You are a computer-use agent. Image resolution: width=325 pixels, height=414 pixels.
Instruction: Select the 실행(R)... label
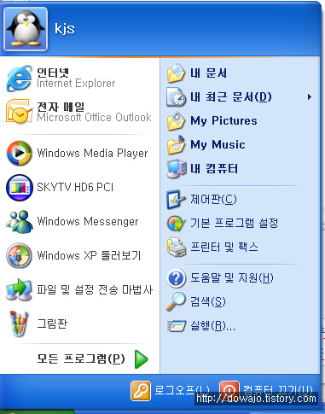(x=212, y=326)
